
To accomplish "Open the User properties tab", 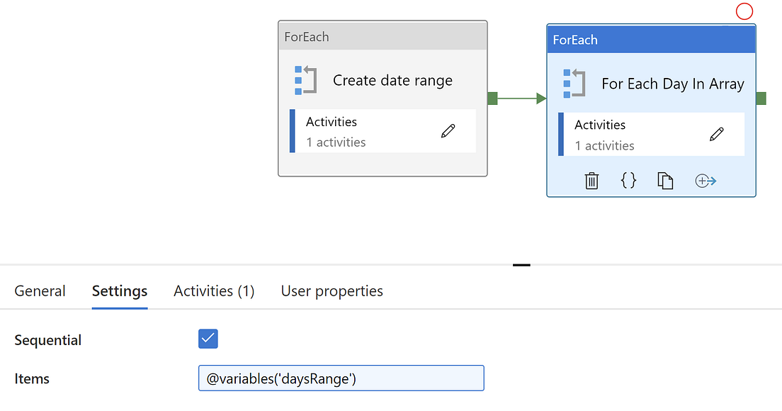I will click(x=331, y=291).
